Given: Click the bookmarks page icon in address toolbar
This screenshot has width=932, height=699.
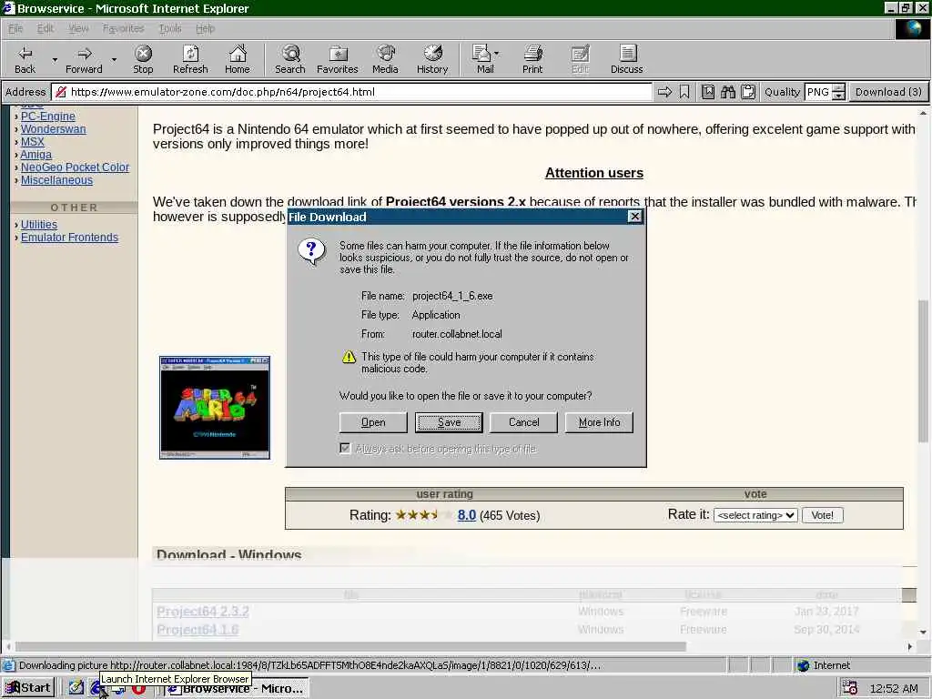Looking at the screenshot, I should (708, 92).
